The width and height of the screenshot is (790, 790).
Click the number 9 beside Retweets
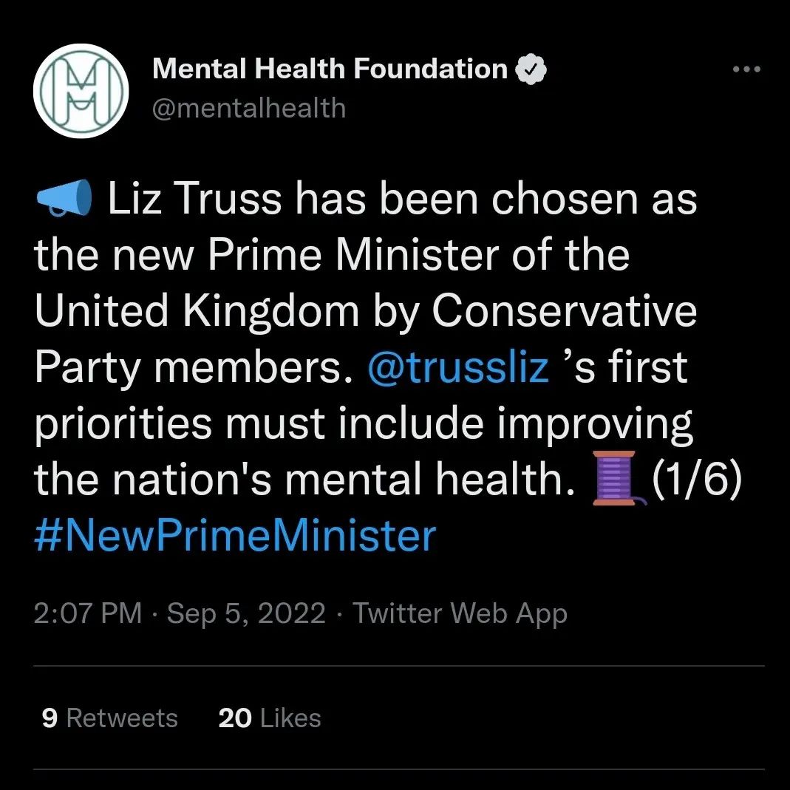point(50,718)
